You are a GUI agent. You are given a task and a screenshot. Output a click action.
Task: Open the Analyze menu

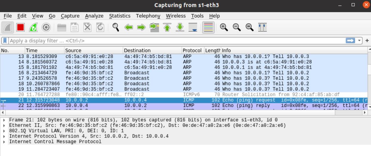94,16
